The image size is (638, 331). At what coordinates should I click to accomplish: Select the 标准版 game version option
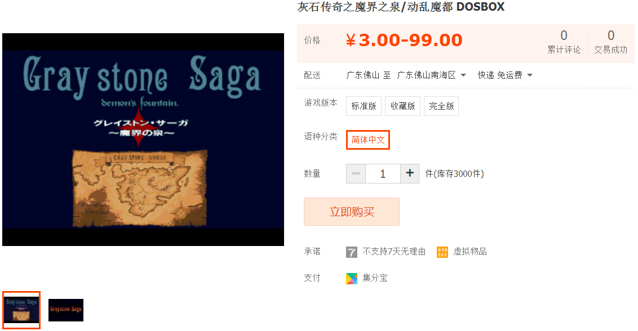364,106
